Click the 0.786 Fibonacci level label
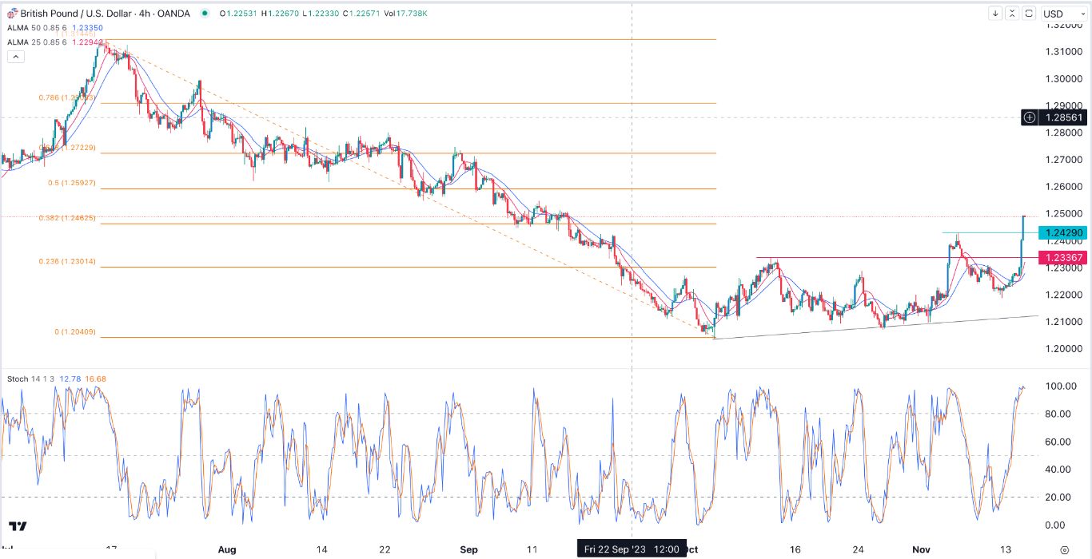The image size is (1092, 559). click(66, 97)
